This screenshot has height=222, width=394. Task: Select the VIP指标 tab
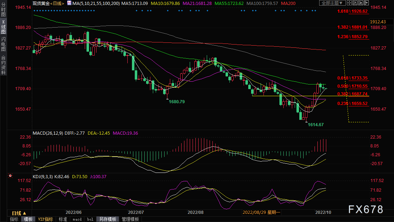point(45,219)
